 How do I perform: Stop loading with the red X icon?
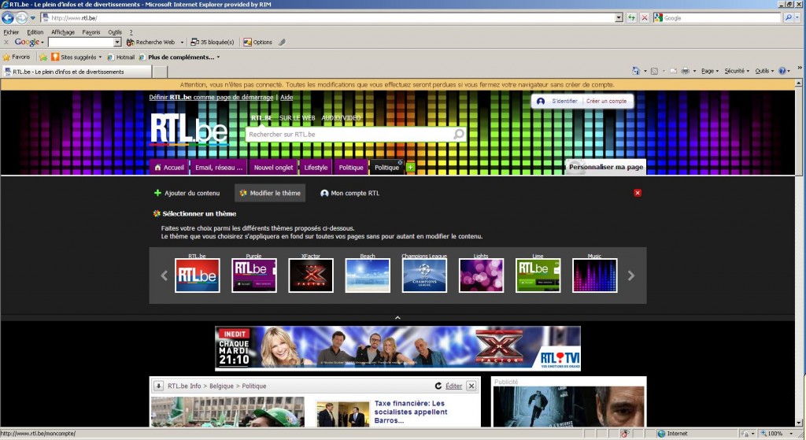pos(644,17)
